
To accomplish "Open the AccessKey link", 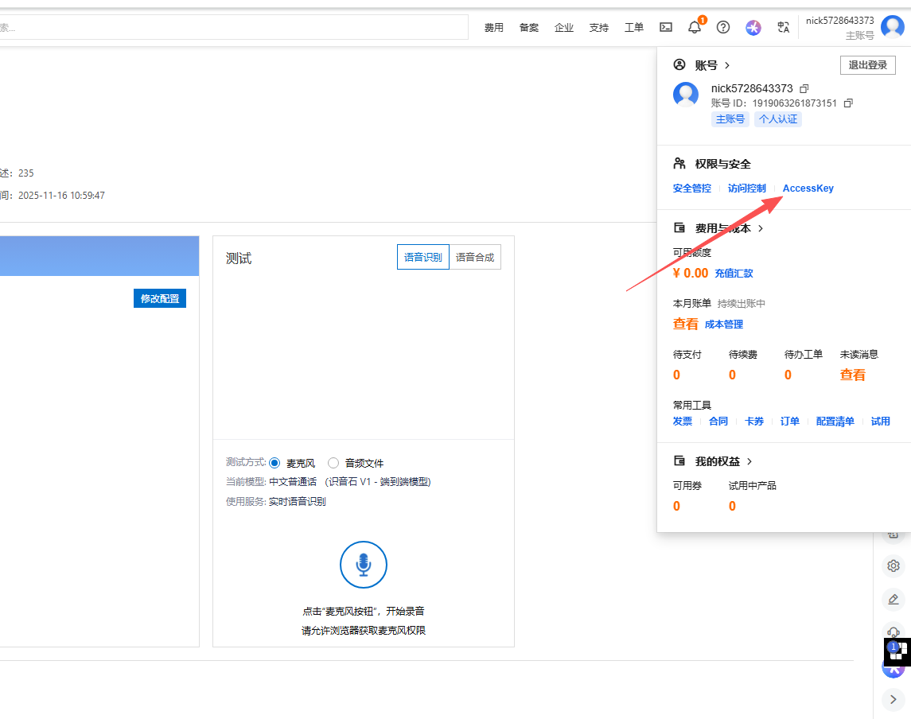I will [x=808, y=188].
